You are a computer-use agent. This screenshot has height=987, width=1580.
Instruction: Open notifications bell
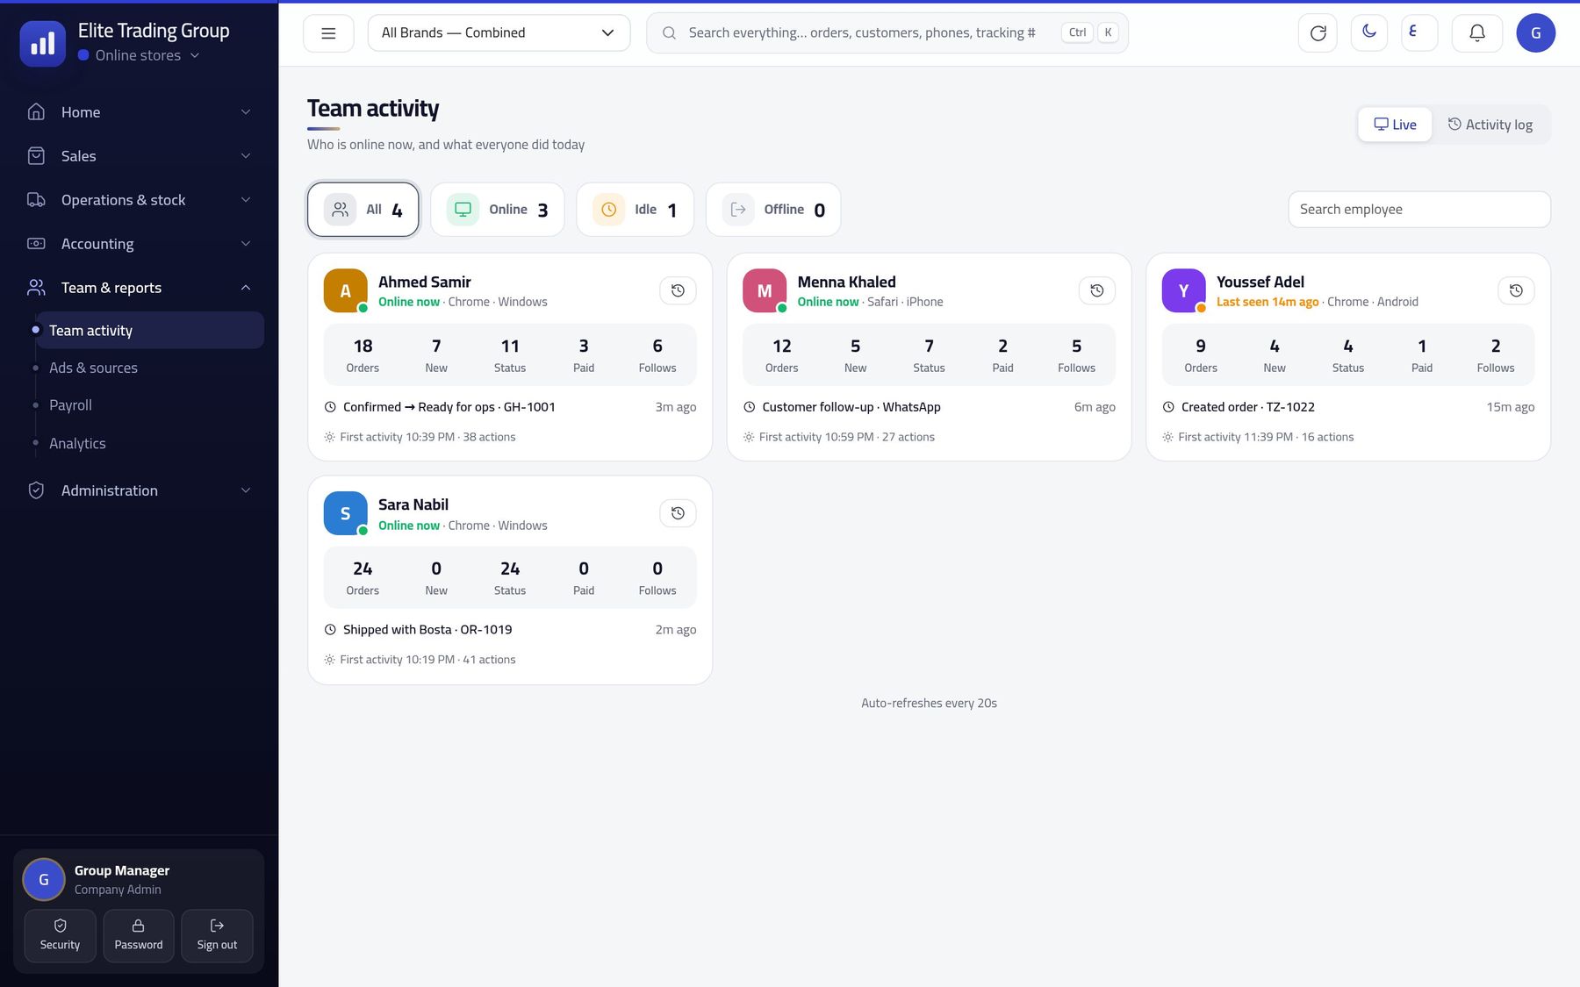coord(1477,33)
